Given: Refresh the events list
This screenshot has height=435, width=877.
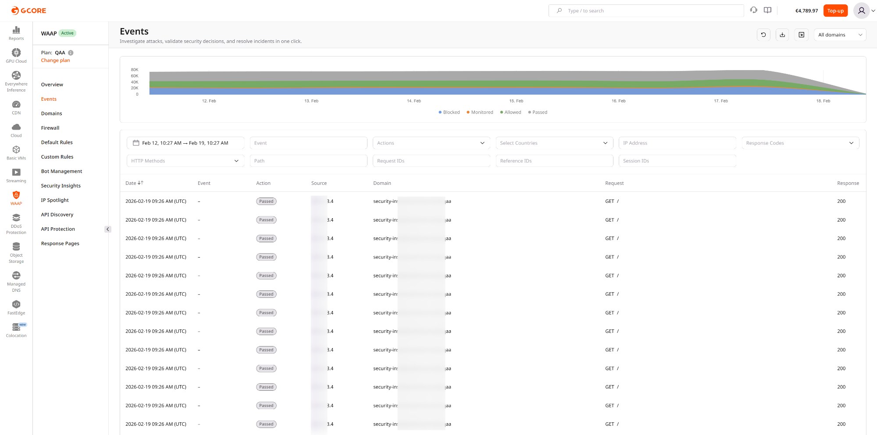Looking at the screenshot, I should (763, 35).
